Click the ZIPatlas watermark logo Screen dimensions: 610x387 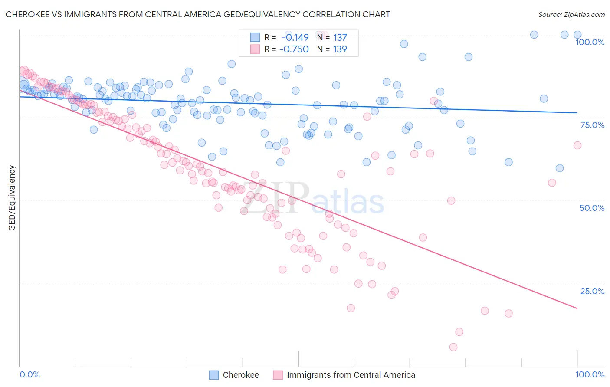[x=312, y=199]
